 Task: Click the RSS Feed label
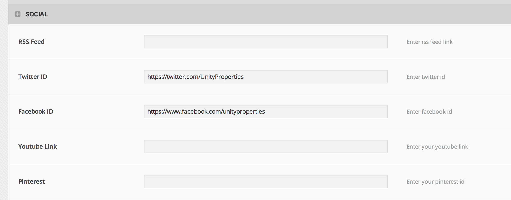click(x=31, y=42)
